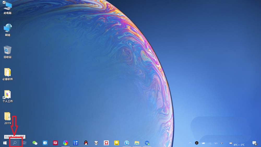This screenshot has width=261, height=147.
Task: Launch Internet Explorer from the taskbar
Action: coord(127,143)
